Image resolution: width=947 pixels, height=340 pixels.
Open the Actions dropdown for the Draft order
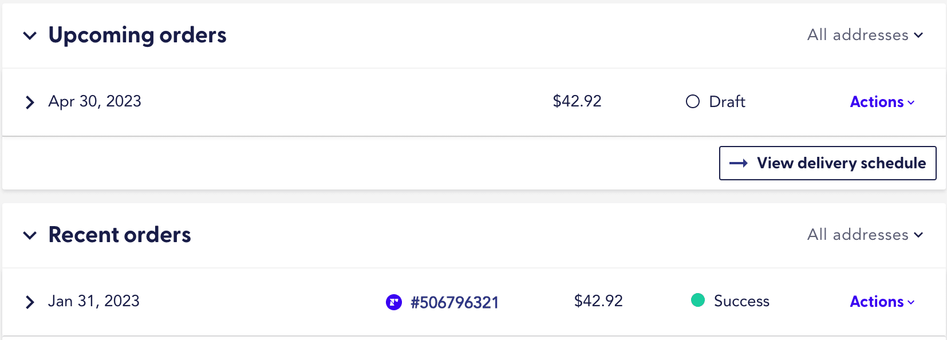click(881, 102)
